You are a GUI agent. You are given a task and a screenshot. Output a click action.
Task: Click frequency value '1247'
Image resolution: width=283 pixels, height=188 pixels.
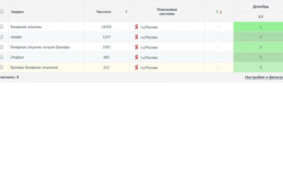(x=107, y=37)
